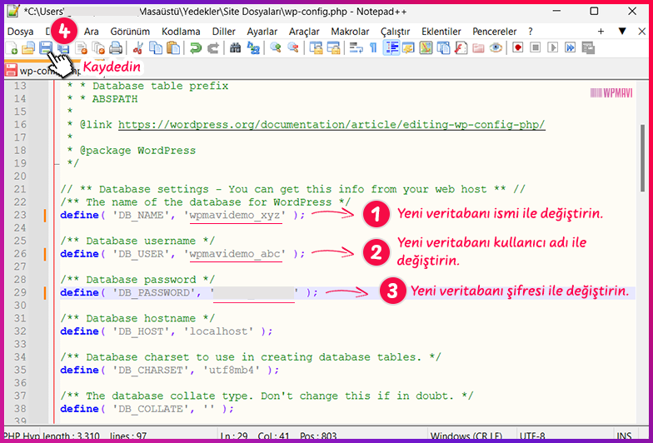This screenshot has height=443, width=653.
Task: Expand the tab list dropdown arrow
Action: (622, 32)
